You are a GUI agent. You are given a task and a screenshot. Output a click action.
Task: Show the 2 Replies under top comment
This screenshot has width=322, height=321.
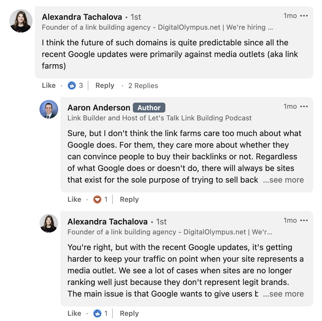coord(143,85)
